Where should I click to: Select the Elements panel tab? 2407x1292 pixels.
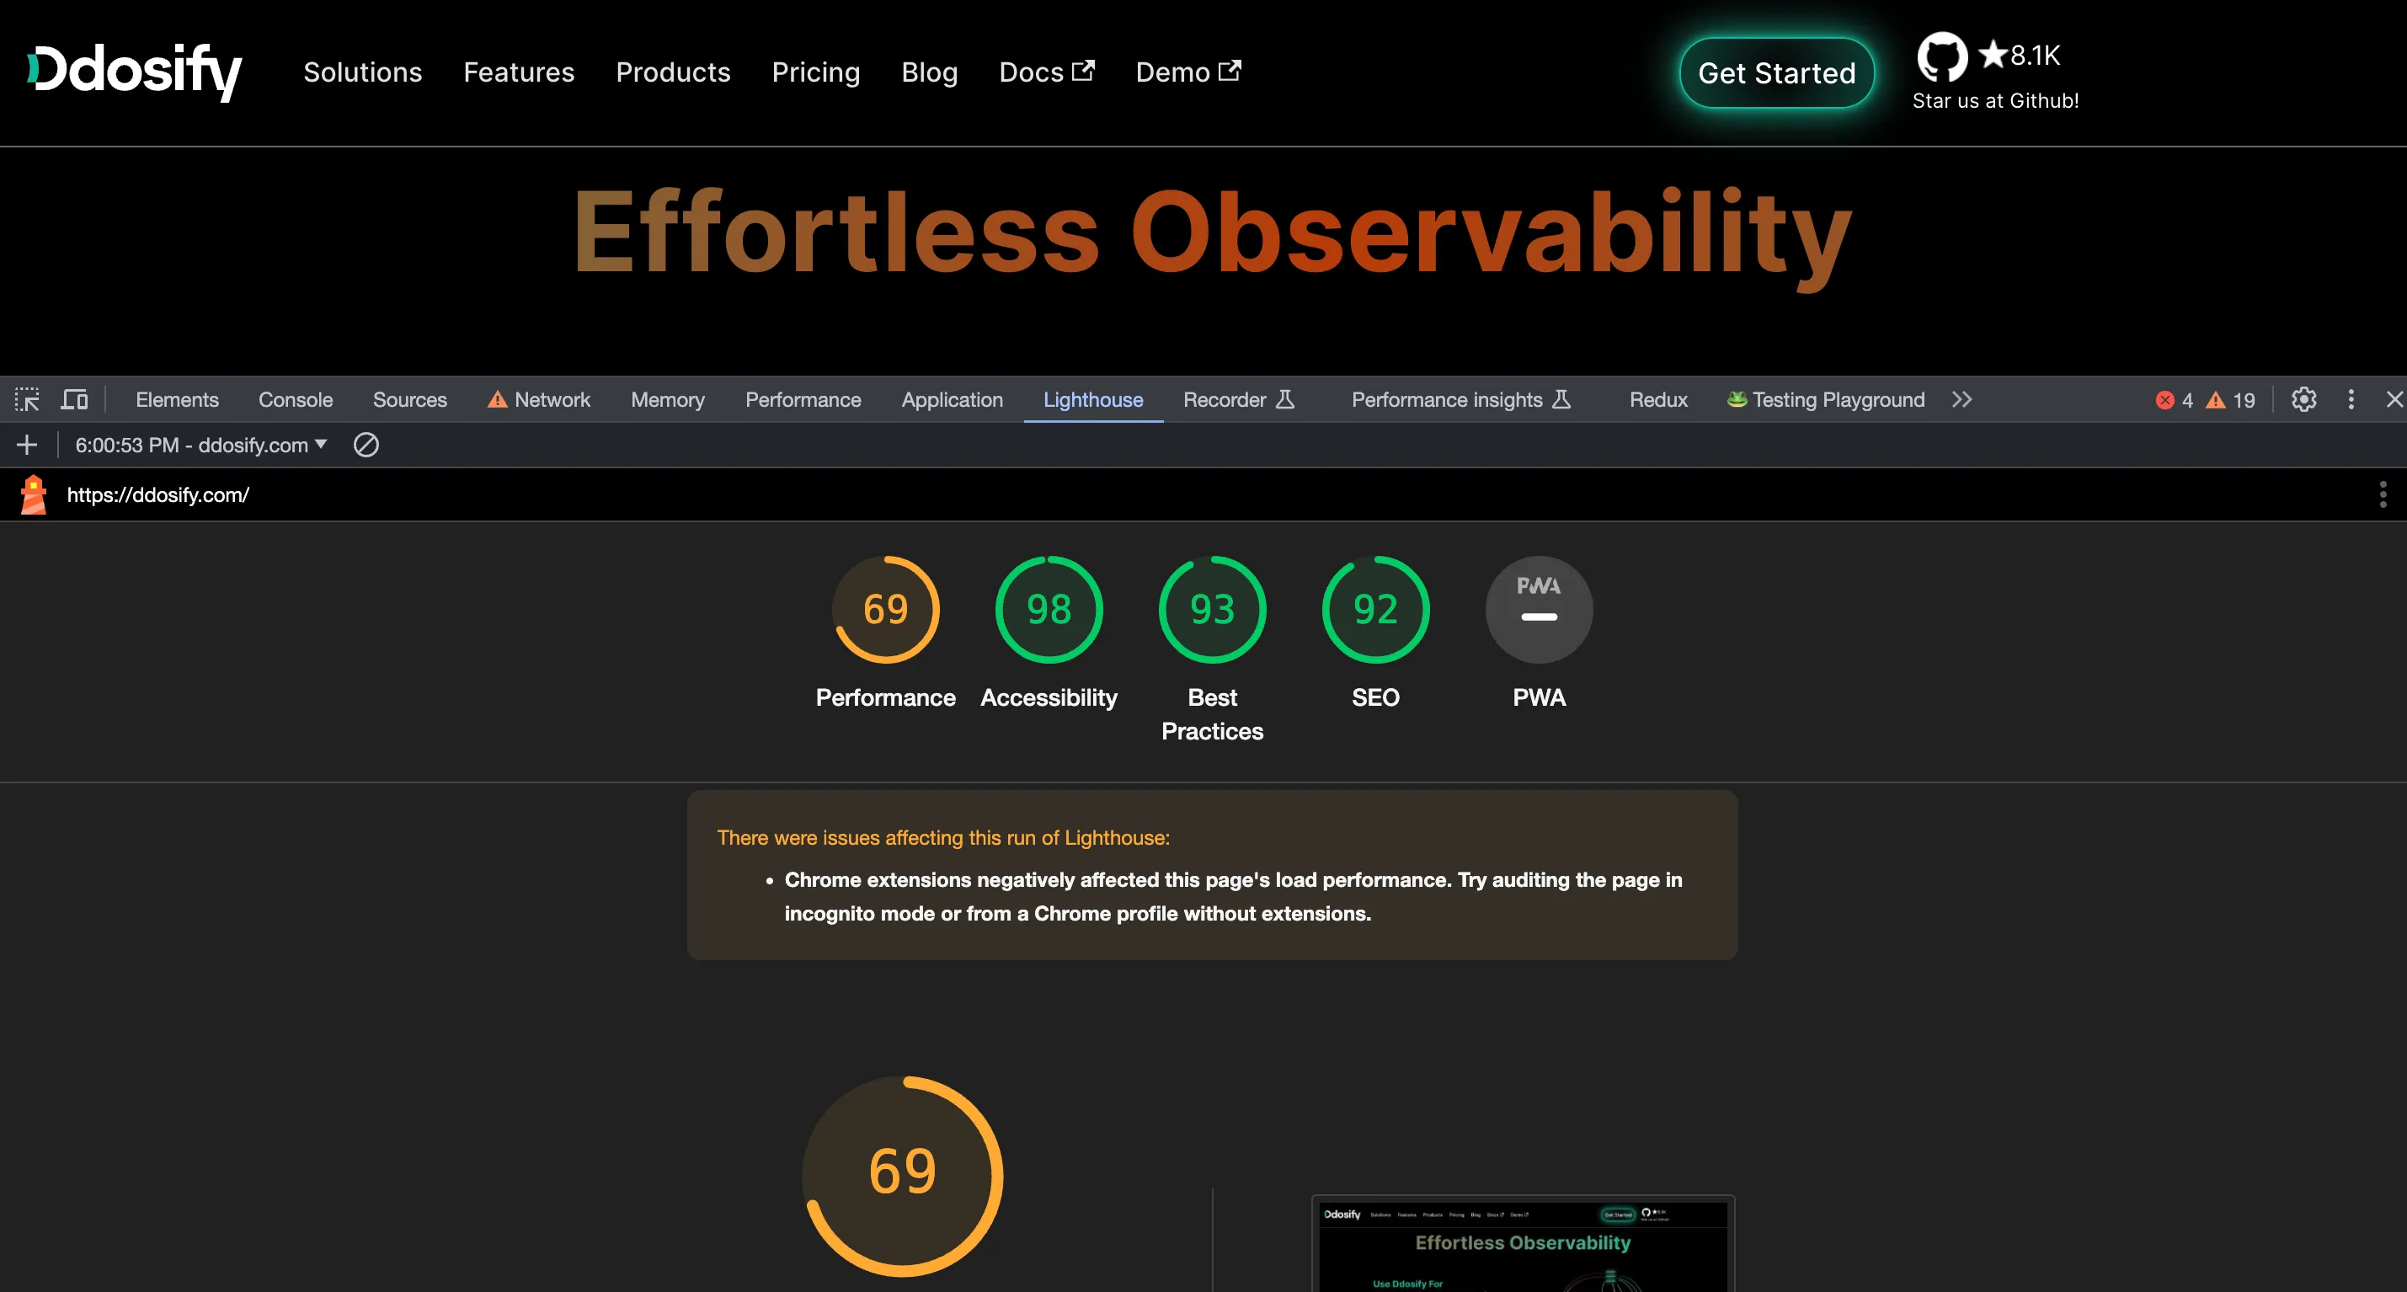(x=173, y=399)
